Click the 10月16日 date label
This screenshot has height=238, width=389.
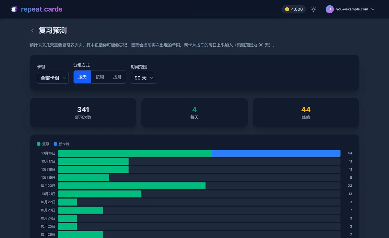coord(48,153)
